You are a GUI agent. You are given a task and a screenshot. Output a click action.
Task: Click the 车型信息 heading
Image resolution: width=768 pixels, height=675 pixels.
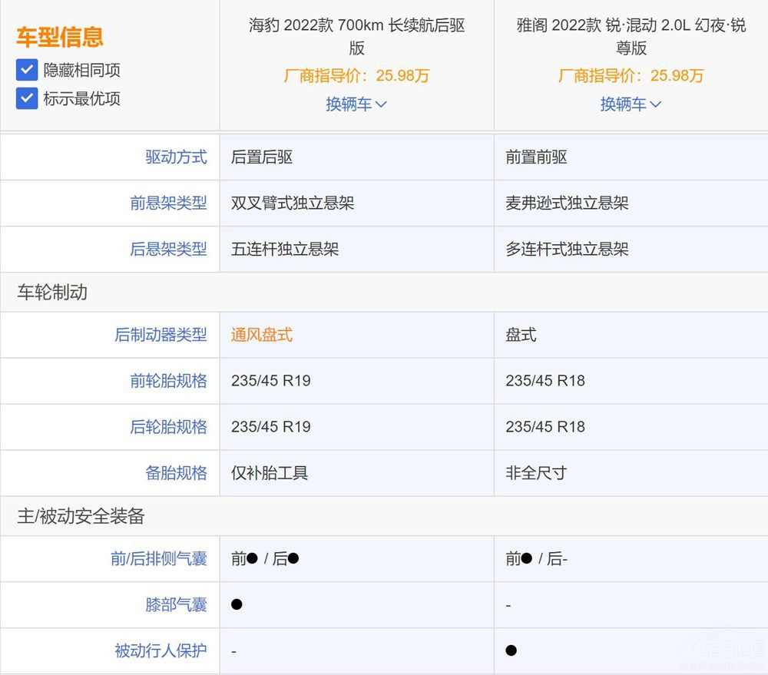click(x=60, y=37)
